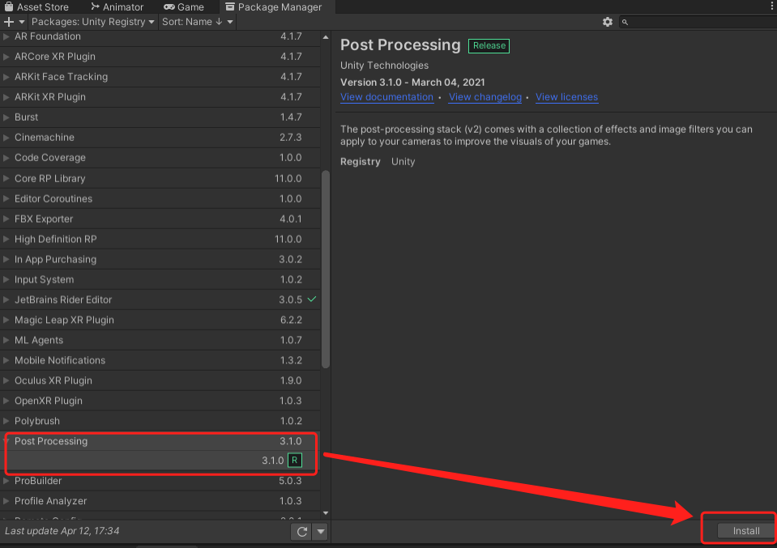
Task: Select the Profile Analyzer package
Action: coord(160,501)
